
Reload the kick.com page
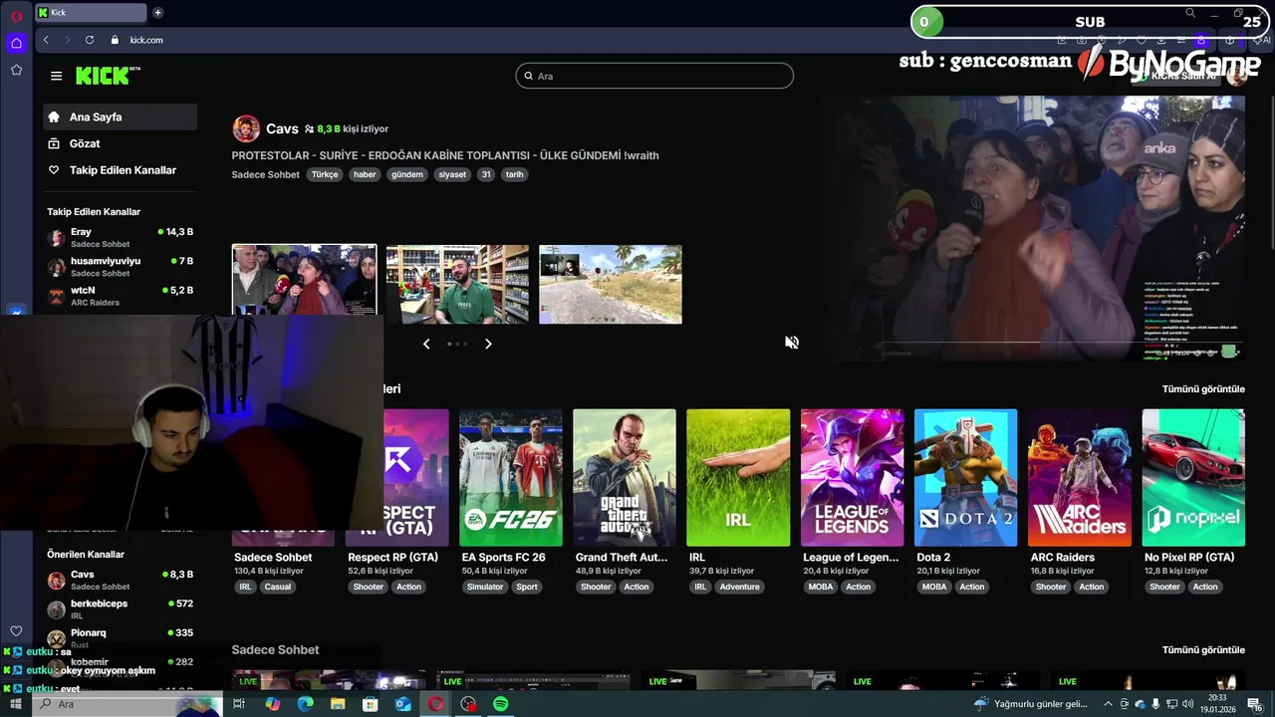click(90, 40)
